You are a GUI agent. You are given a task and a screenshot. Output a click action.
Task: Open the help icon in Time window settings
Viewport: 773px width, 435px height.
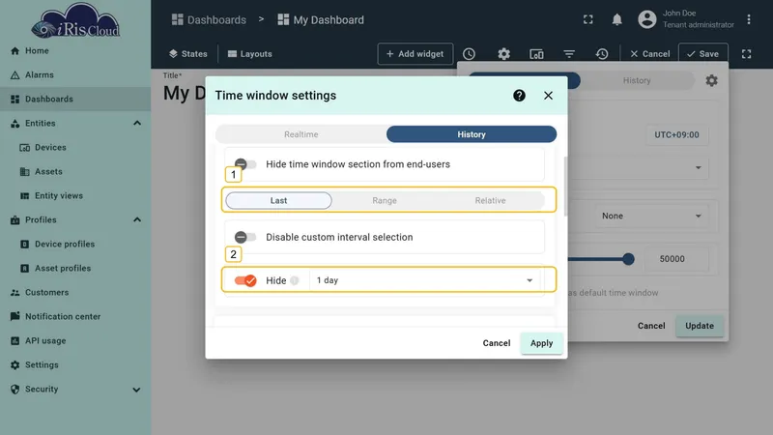coord(519,95)
